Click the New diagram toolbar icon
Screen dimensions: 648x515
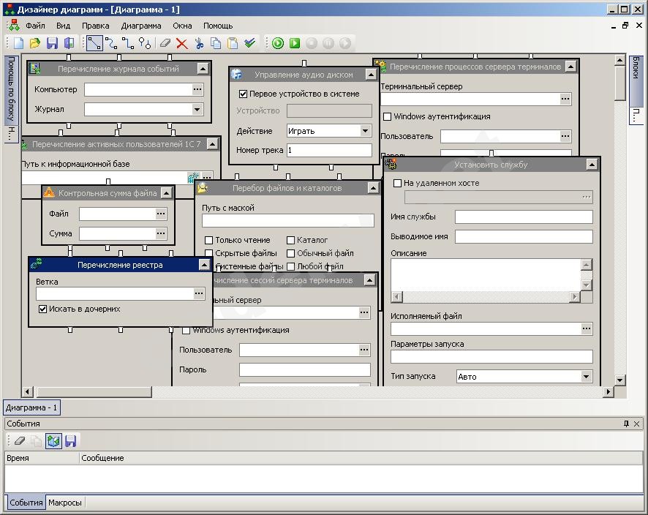[19, 44]
